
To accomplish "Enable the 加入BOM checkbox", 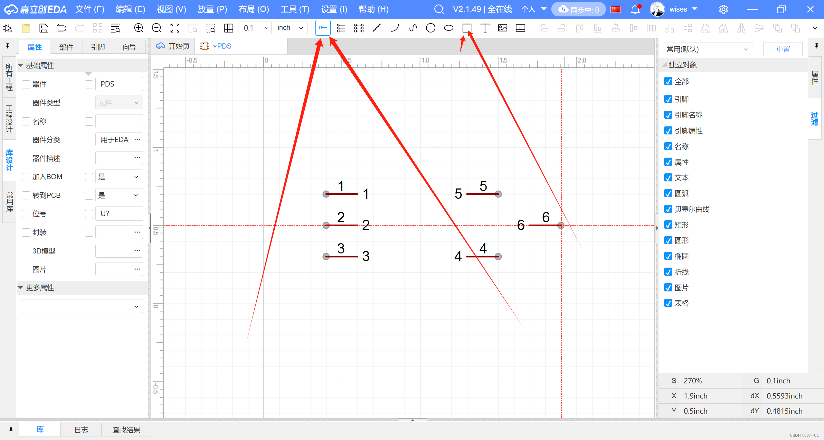I will click(x=26, y=177).
